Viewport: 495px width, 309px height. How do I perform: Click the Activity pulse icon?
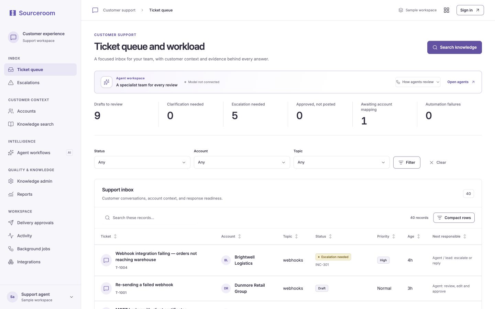11,236
